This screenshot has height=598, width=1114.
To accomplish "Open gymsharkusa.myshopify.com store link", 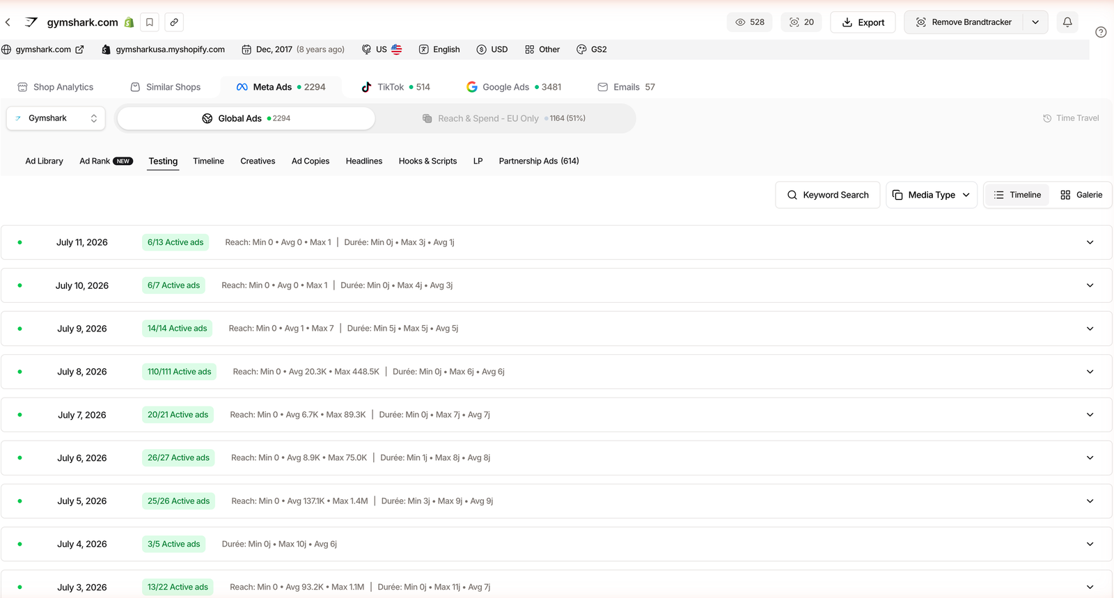I will tap(163, 49).
